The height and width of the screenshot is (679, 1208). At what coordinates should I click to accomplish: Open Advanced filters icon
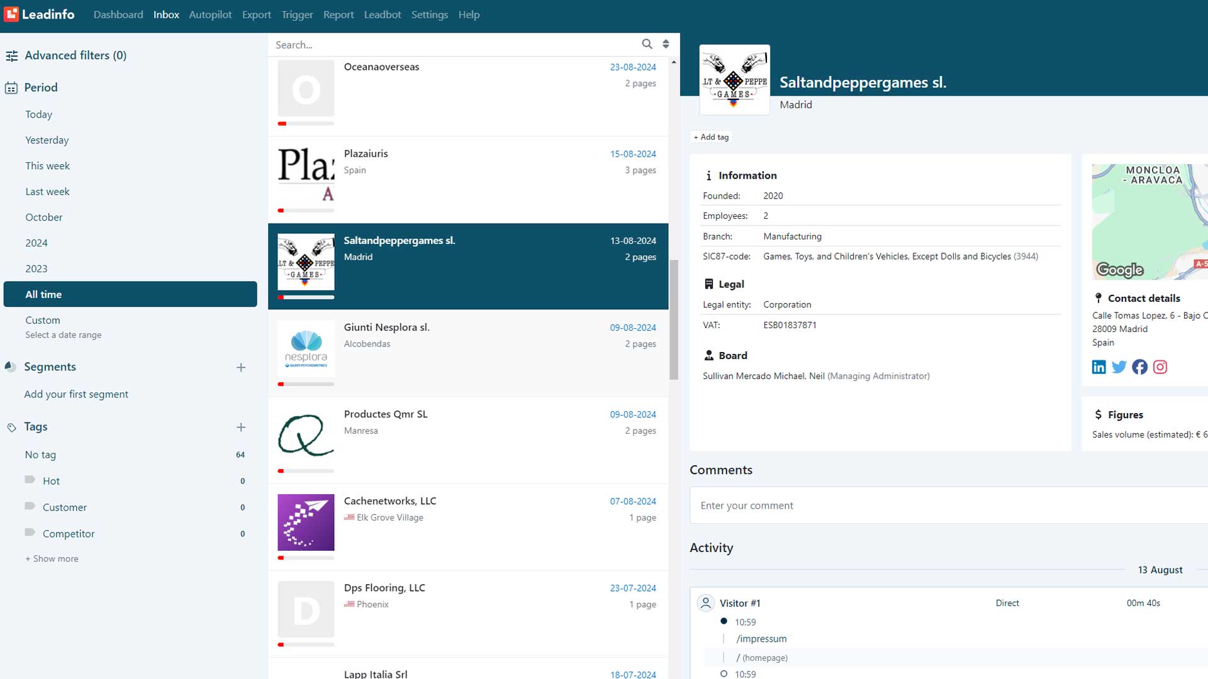11,56
